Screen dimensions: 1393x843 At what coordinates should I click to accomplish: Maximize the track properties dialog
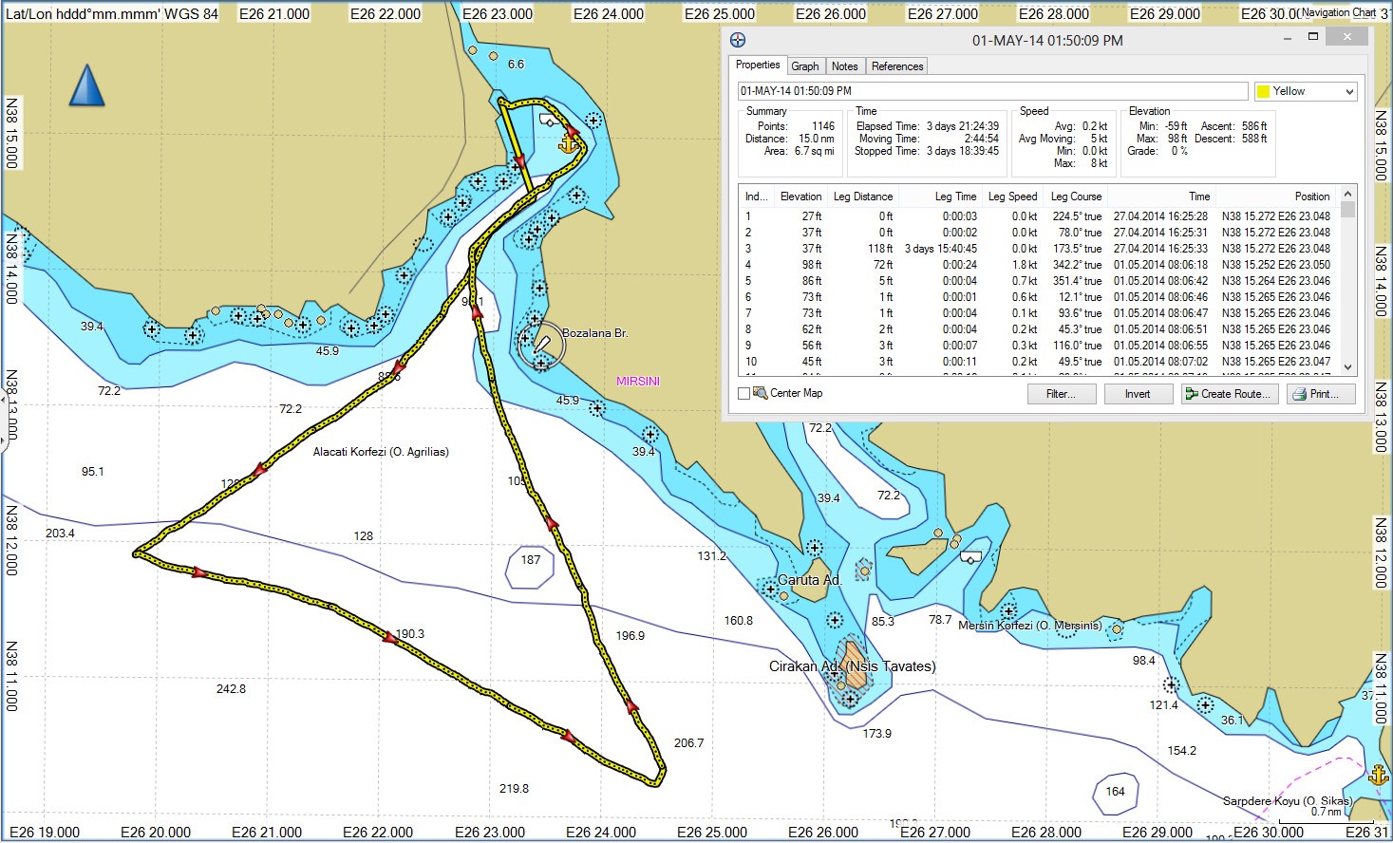(x=1313, y=37)
